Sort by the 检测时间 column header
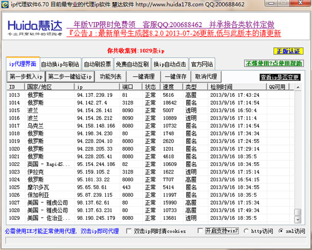Image resolution: width=312 pixels, height=250 pixels. tap(237, 87)
